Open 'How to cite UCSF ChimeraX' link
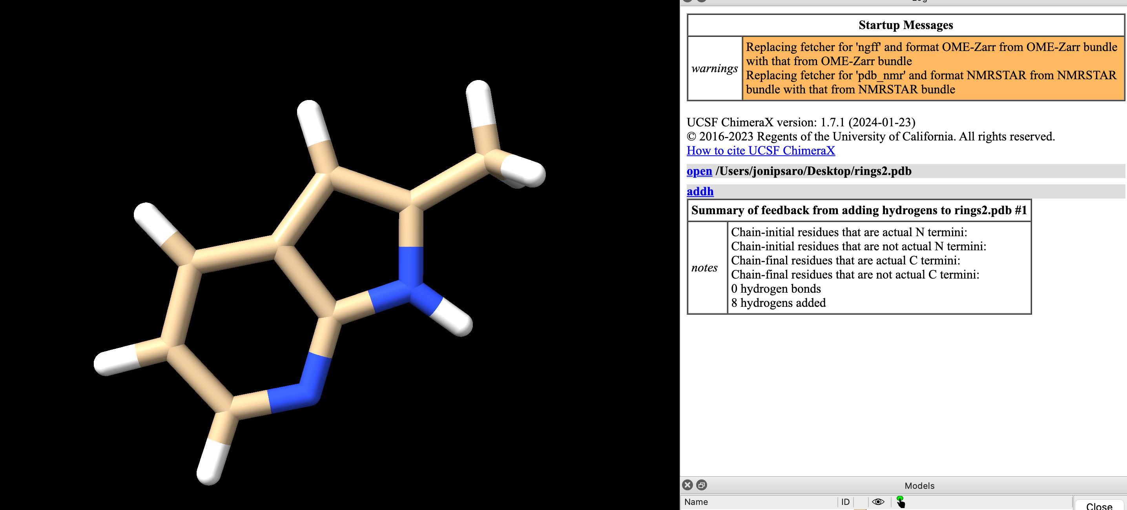 (760, 151)
